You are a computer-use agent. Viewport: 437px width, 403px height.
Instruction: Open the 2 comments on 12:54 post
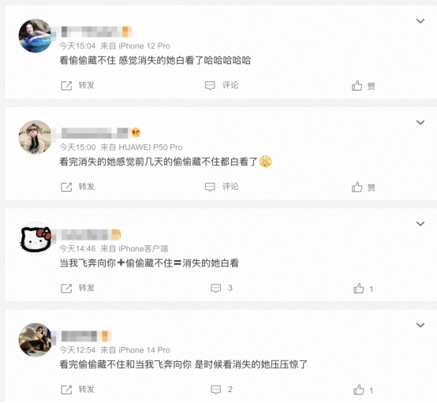[x=222, y=390]
